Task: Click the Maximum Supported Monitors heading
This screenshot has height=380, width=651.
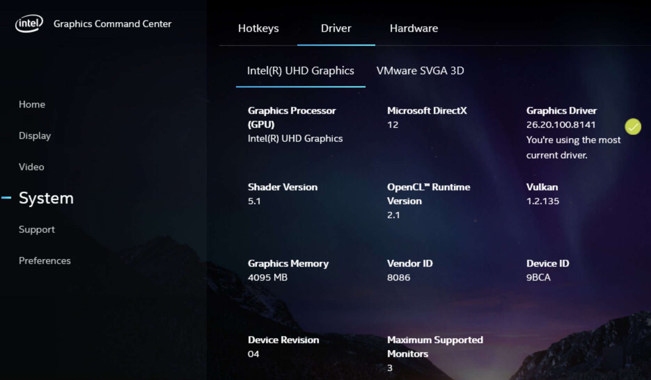Action: click(435, 347)
